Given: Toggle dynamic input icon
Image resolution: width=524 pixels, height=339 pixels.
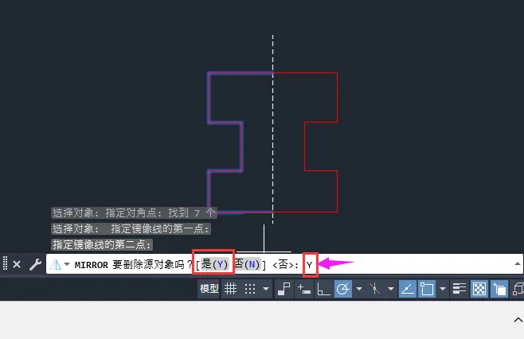Looking at the screenshot, I should 303,289.
